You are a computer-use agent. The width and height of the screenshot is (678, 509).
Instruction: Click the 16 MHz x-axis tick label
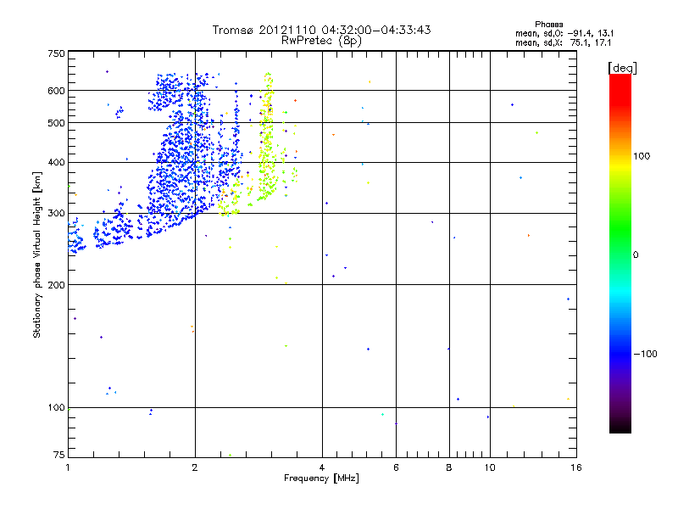(576, 467)
